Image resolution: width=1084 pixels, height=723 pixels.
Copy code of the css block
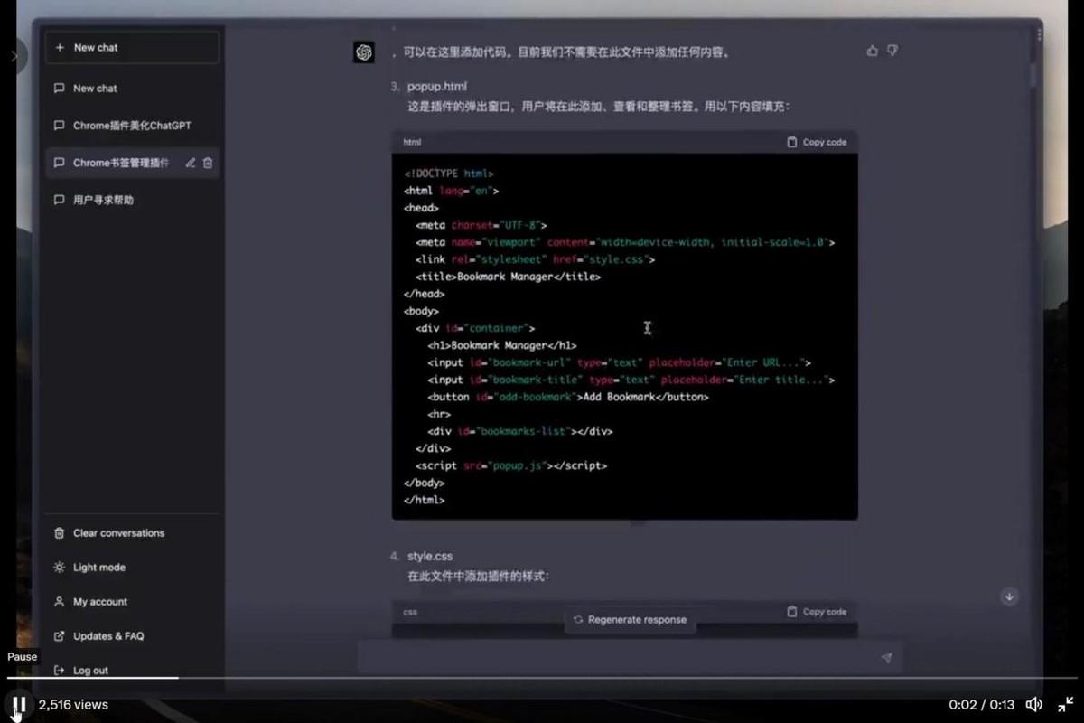pos(817,612)
